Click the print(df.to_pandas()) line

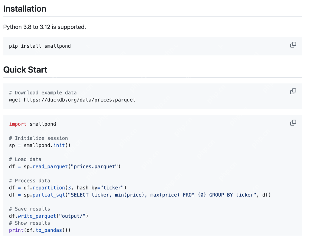39,230
